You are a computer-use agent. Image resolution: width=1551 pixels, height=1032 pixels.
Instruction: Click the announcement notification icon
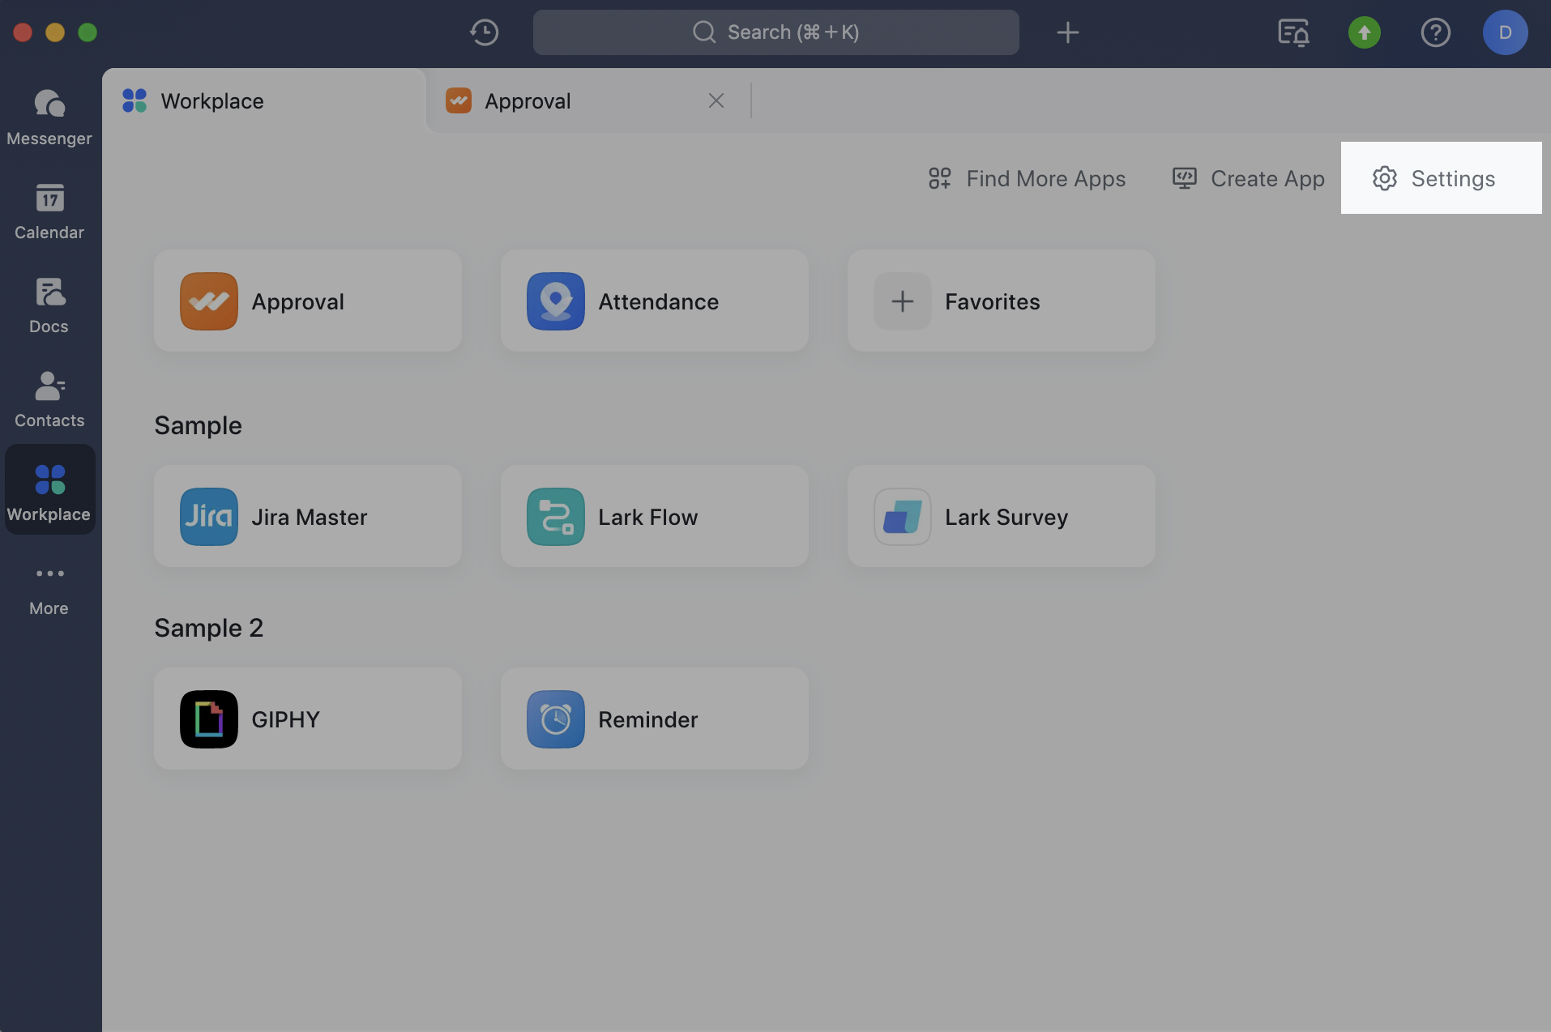pyautogui.click(x=1292, y=32)
